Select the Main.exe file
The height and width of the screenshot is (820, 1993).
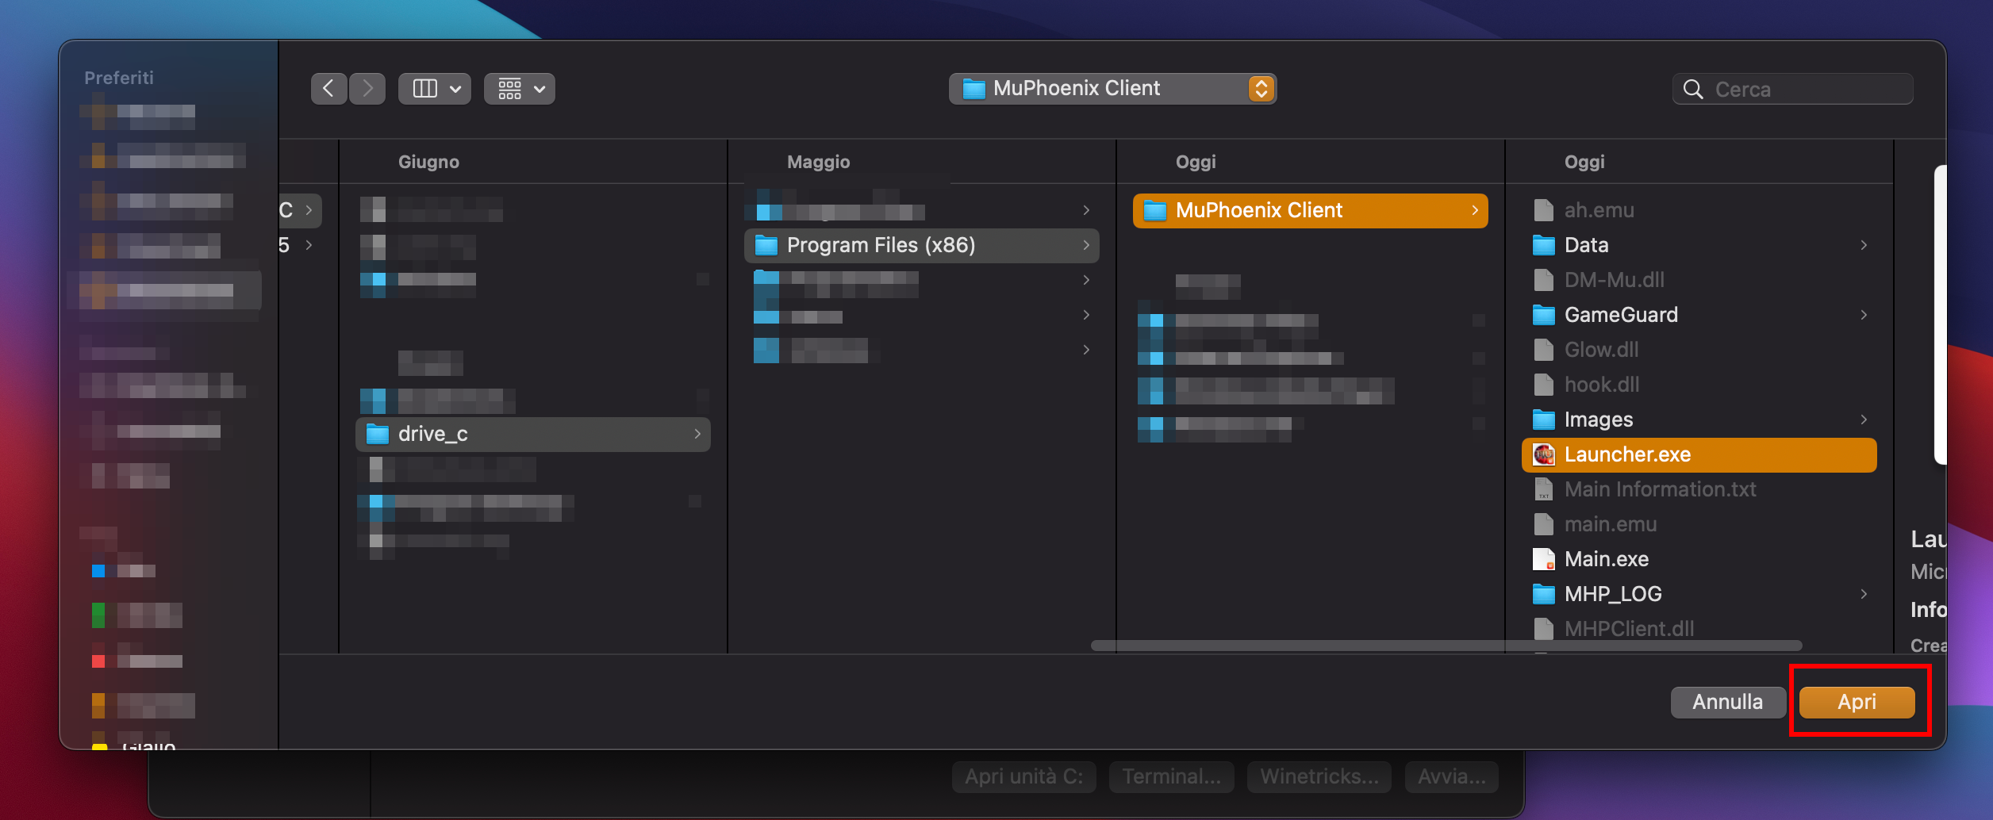[1699, 559]
